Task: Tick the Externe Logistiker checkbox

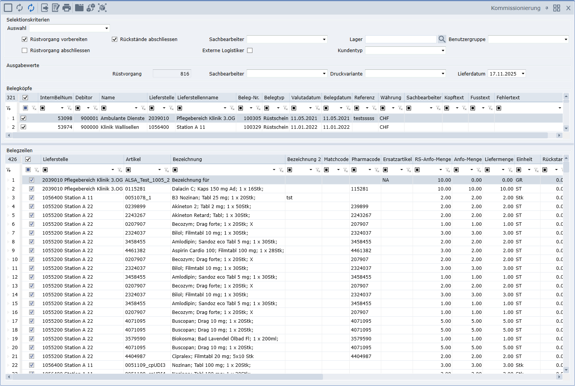Action: pyautogui.click(x=250, y=50)
